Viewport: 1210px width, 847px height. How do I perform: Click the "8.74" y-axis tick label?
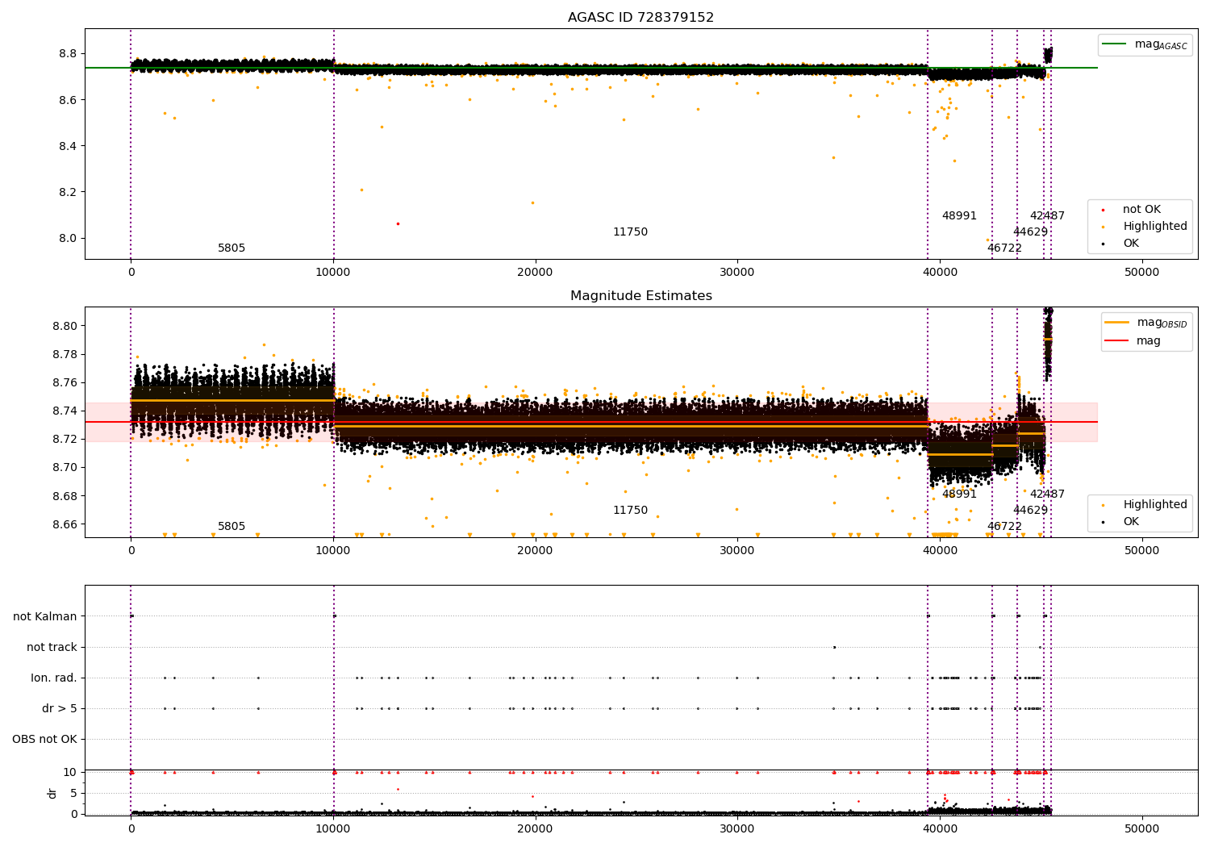(x=64, y=411)
